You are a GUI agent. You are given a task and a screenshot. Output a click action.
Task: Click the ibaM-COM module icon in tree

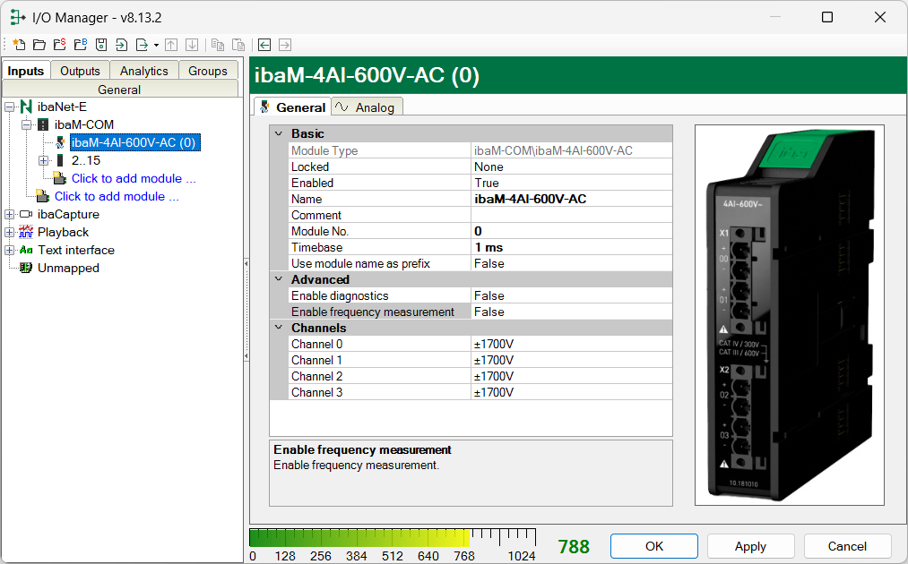(x=43, y=124)
